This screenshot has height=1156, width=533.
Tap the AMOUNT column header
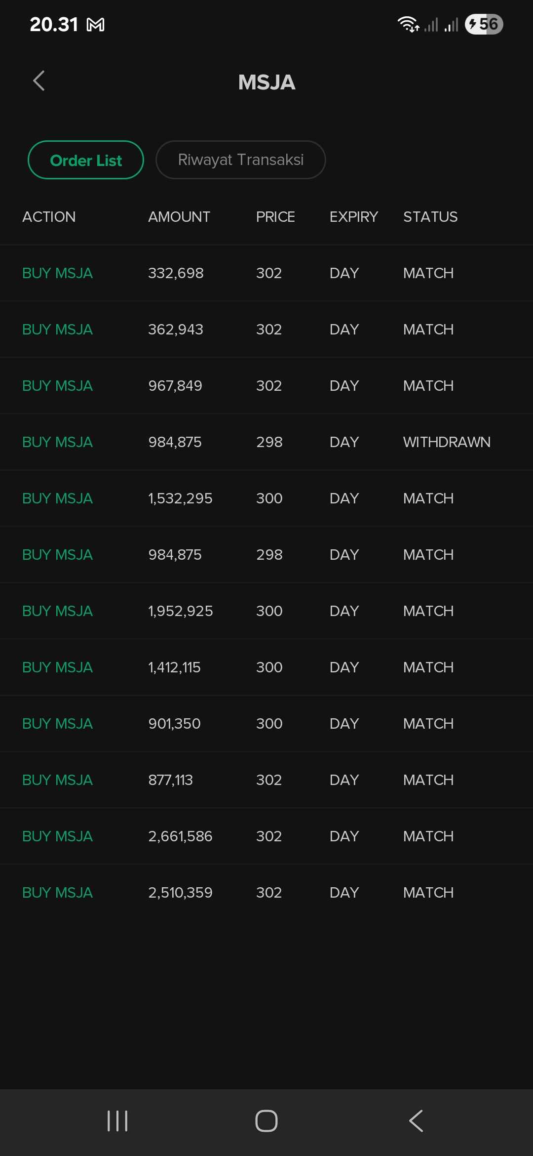[179, 217]
